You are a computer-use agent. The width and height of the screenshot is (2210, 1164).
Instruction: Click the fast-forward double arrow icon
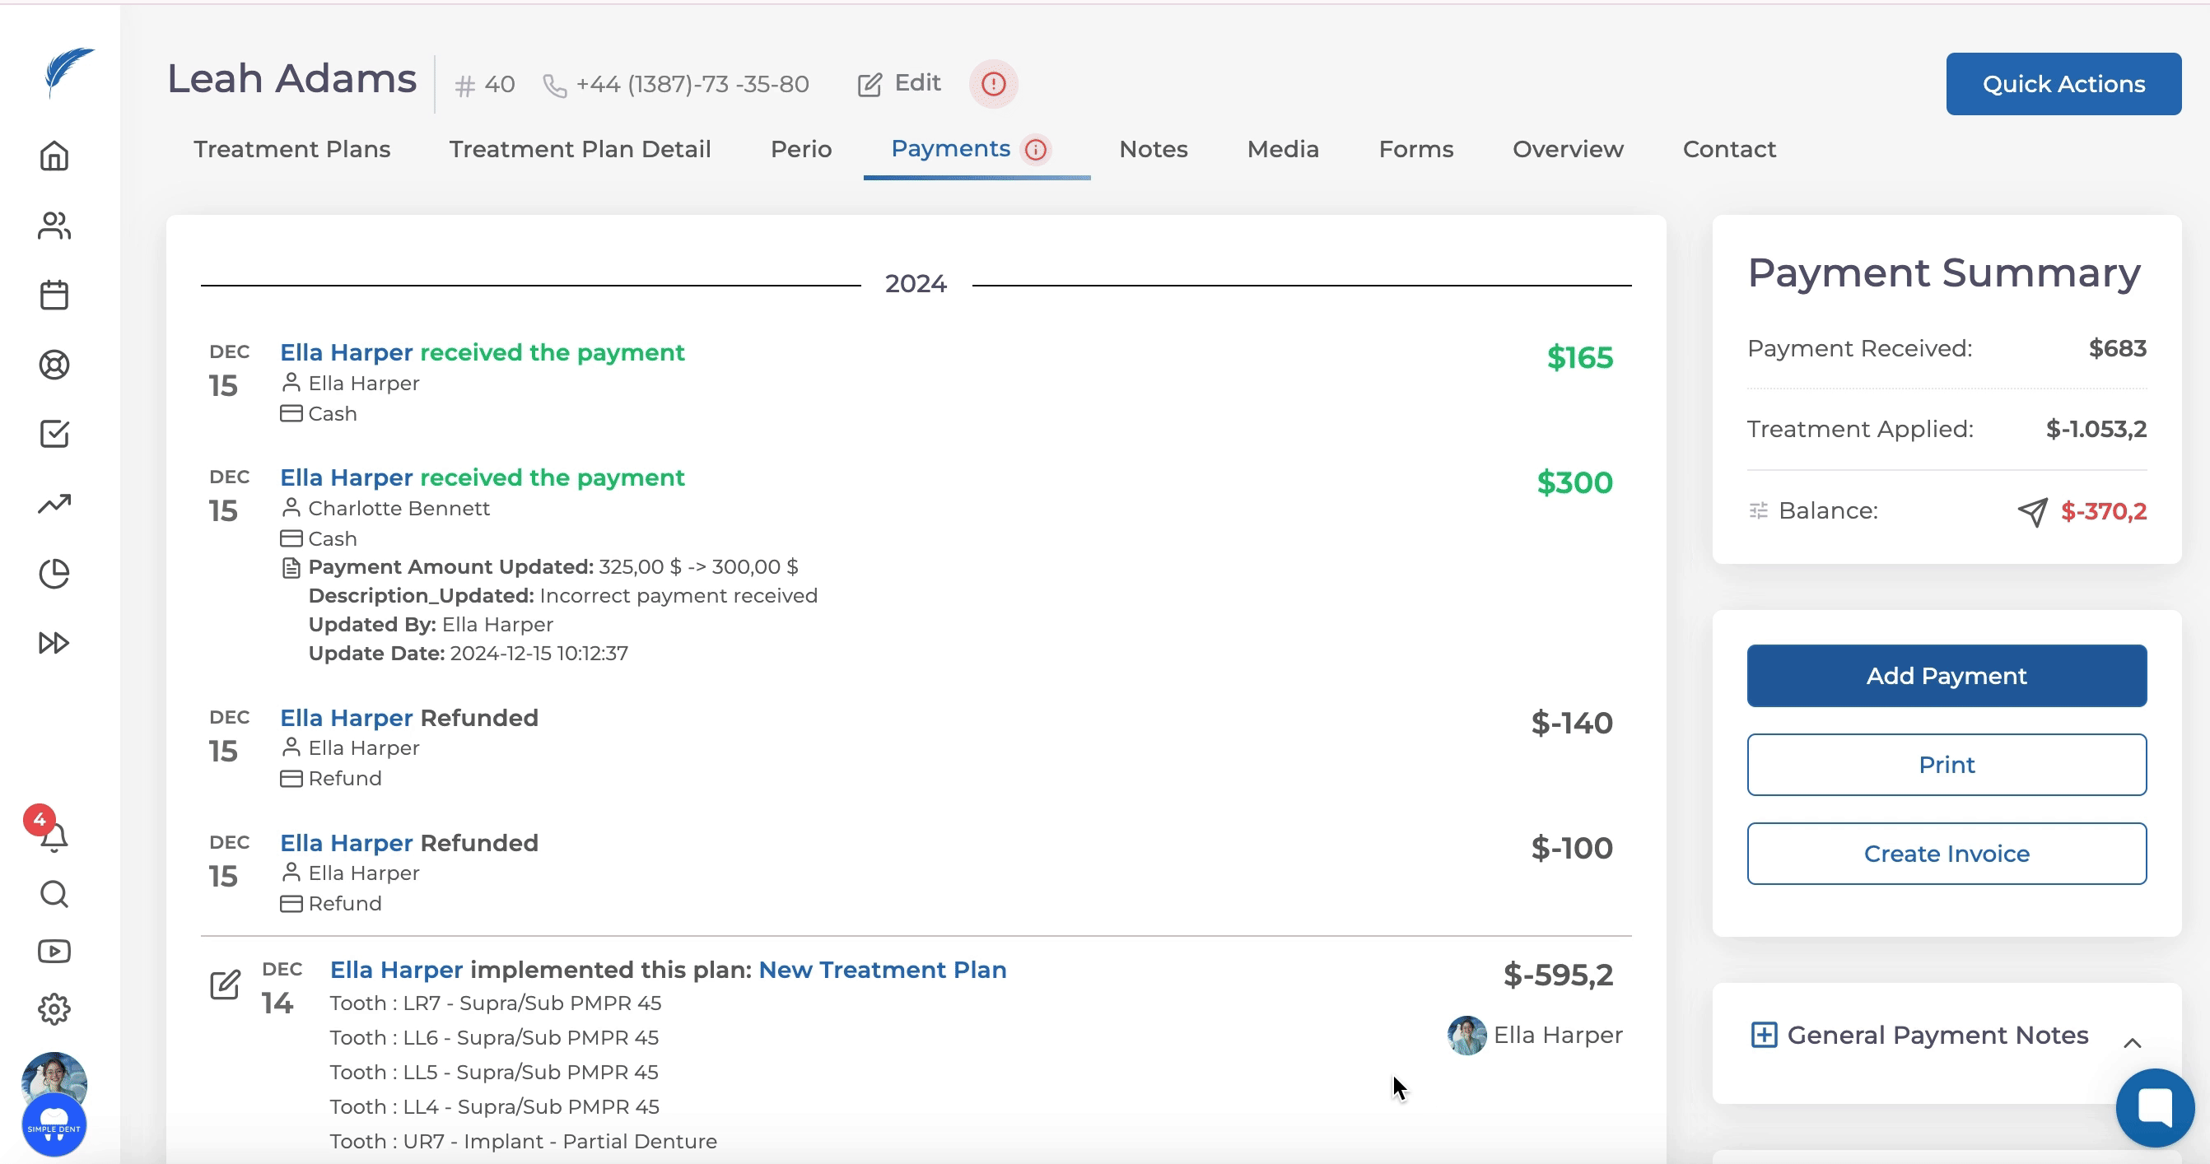click(x=54, y=642)
